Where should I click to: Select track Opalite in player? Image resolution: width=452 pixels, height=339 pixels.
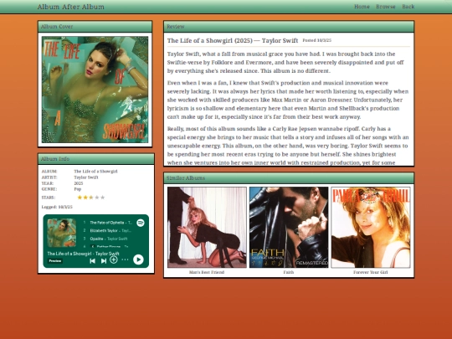[96, 239]
